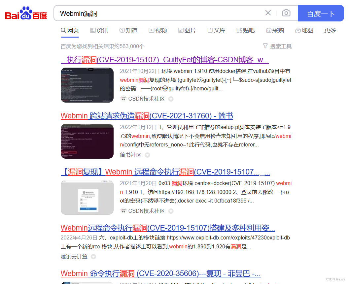Open the 更多 options dropdown
The height and width of the screenshot is (284, 350).
point(330,30)
